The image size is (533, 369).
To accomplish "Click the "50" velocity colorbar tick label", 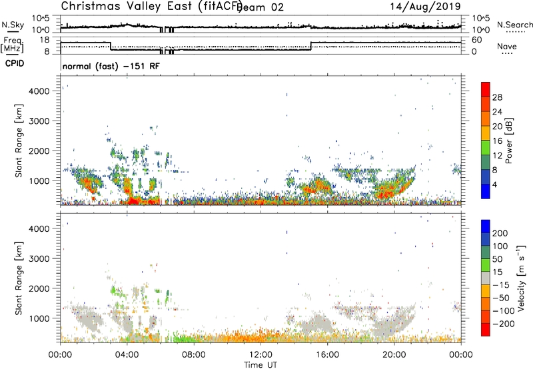I will [x=497, y=259].
